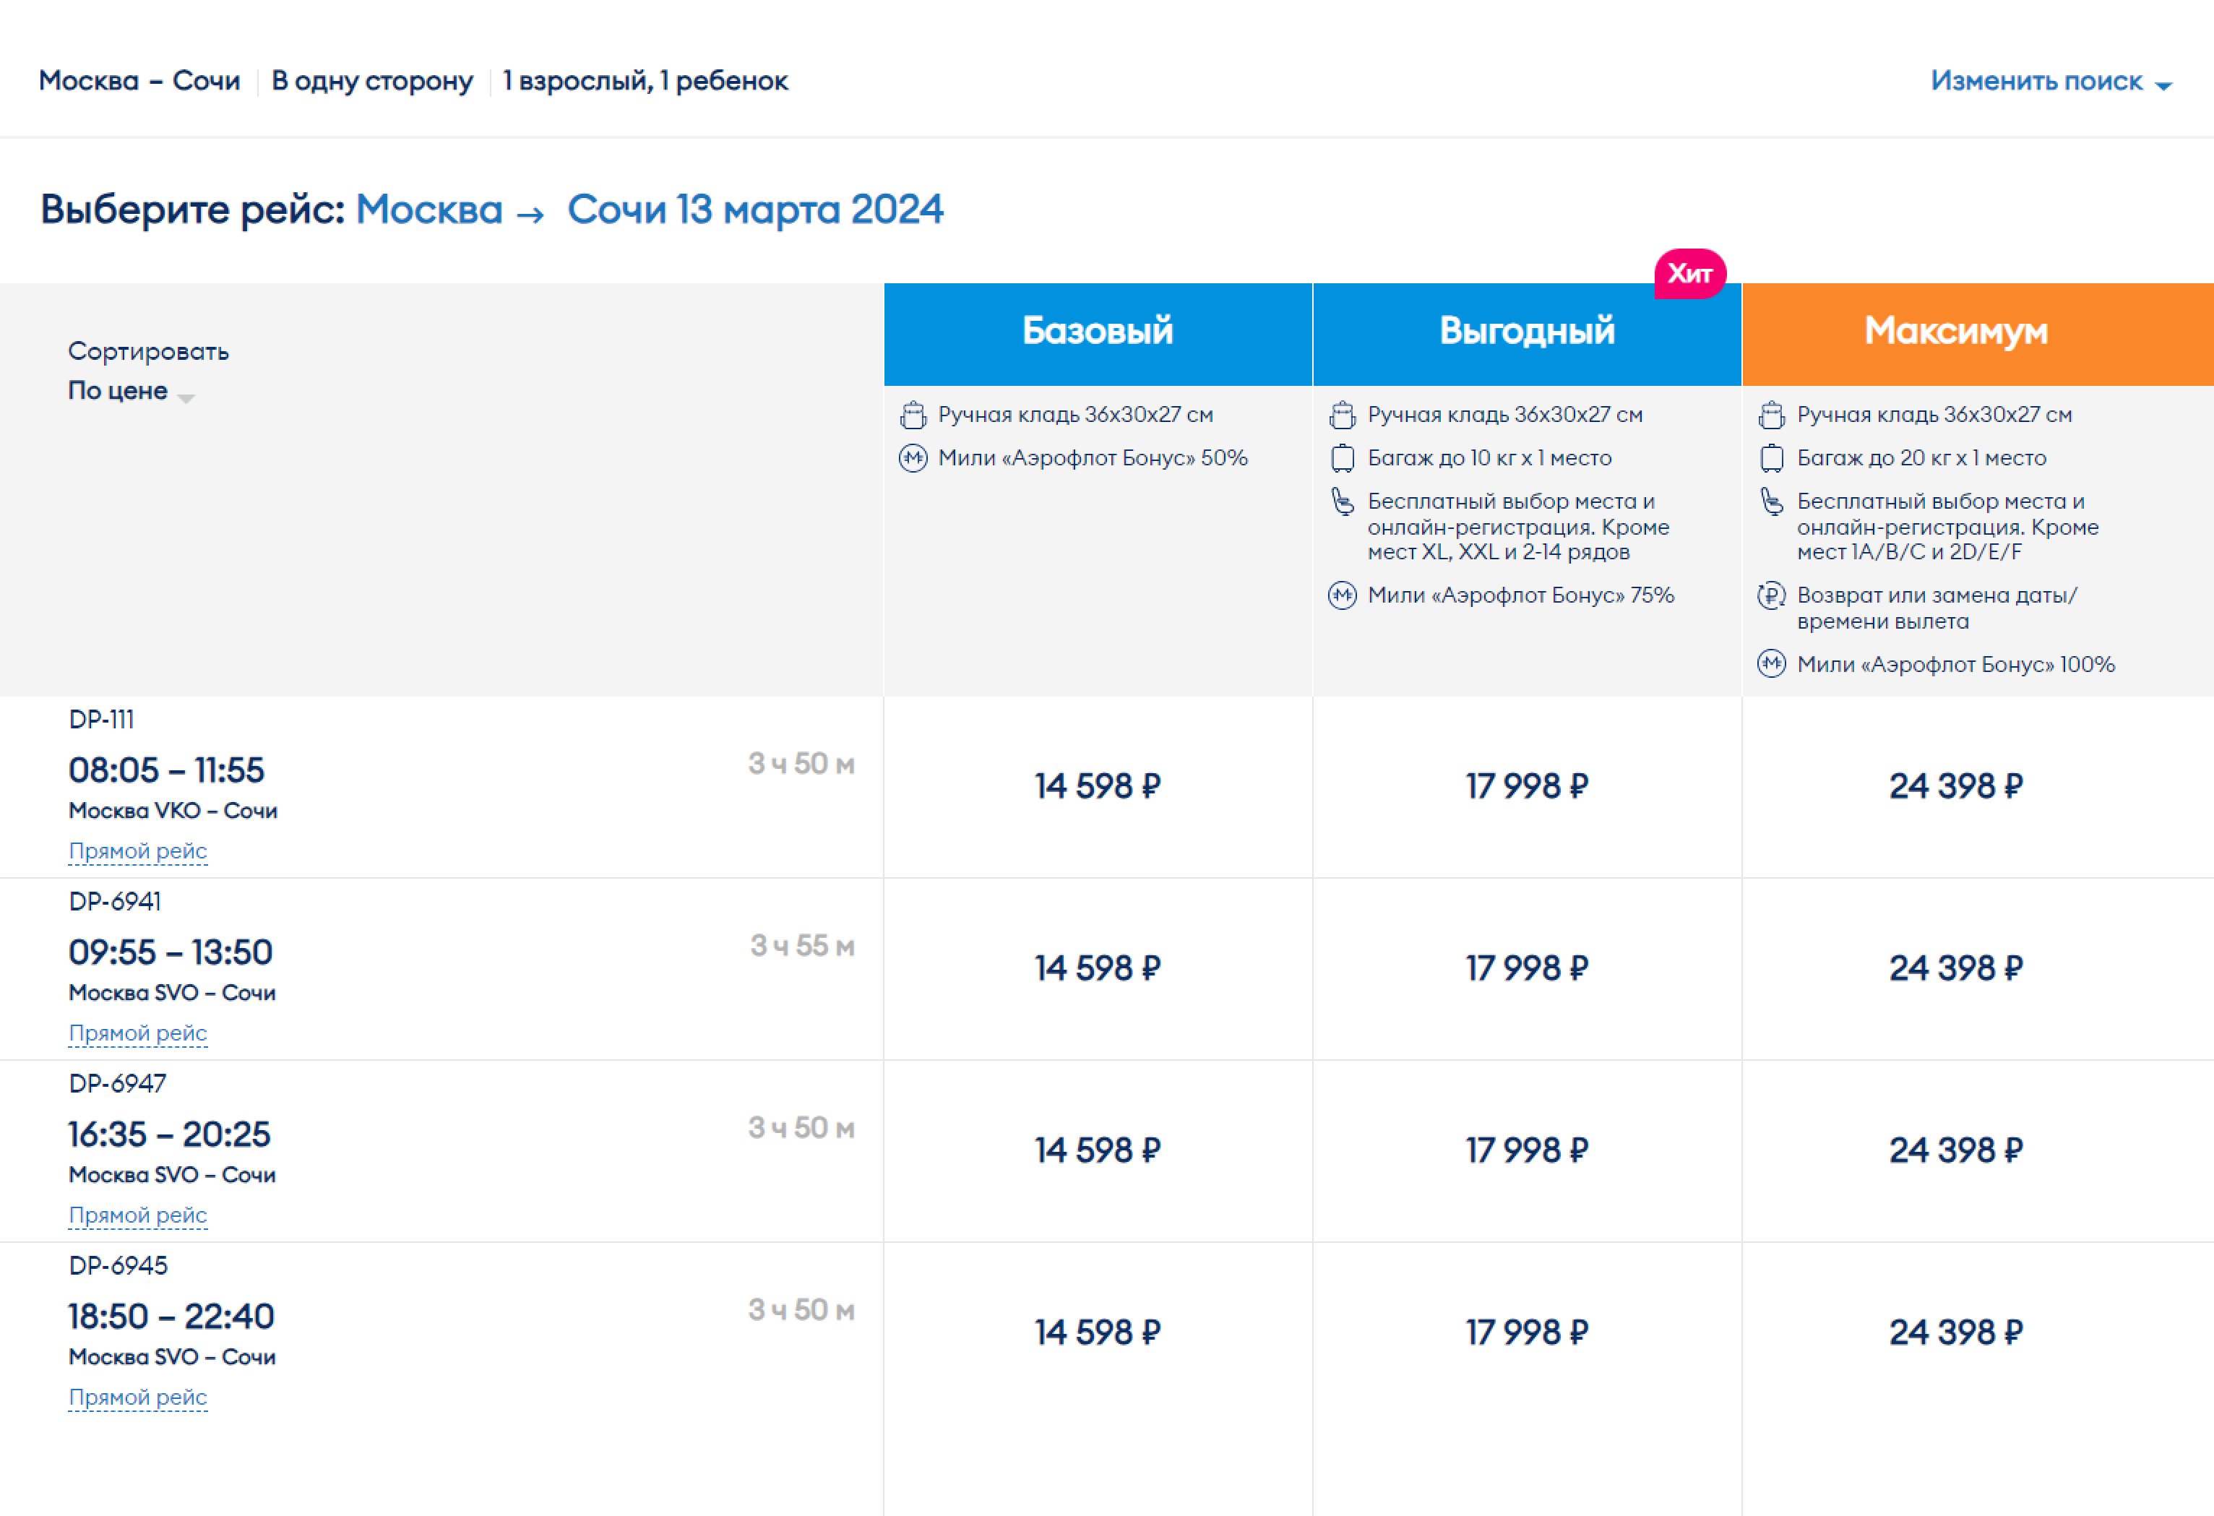Click the 08:05 – 11:55 flight time
Image resolution: width=2214 pixels, height=1516 pixels.
coord(165,770)
